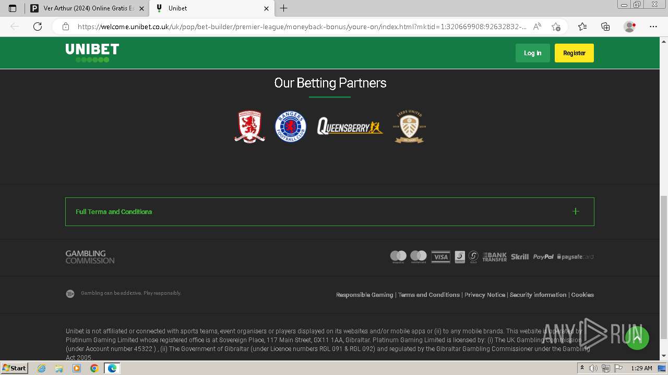View site information lock icon
The image size is (668, 375).
66,27
